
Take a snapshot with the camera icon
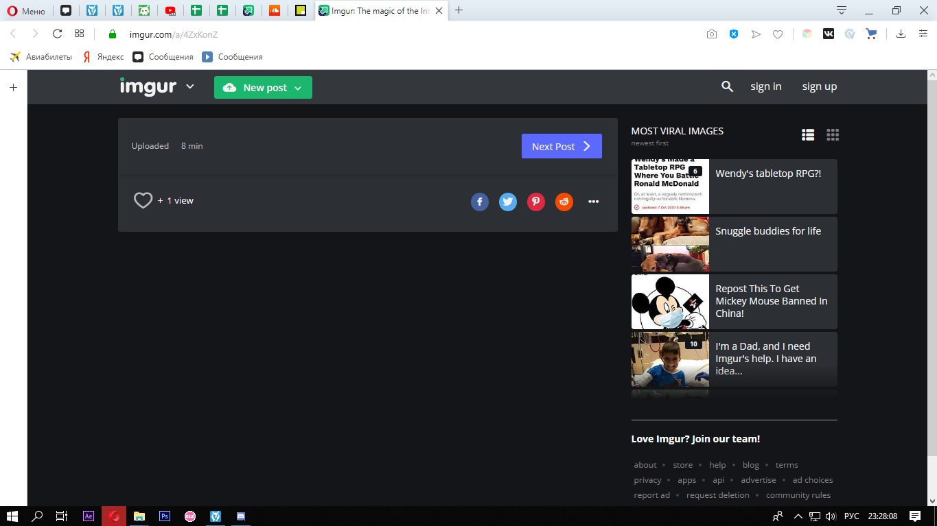pos(712,34)
